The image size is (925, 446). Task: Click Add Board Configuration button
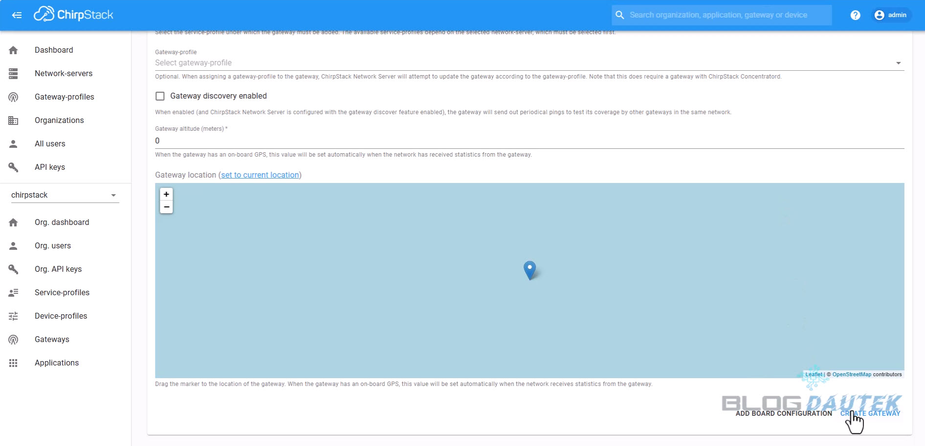pyautogui.click(x=783, y=413)
